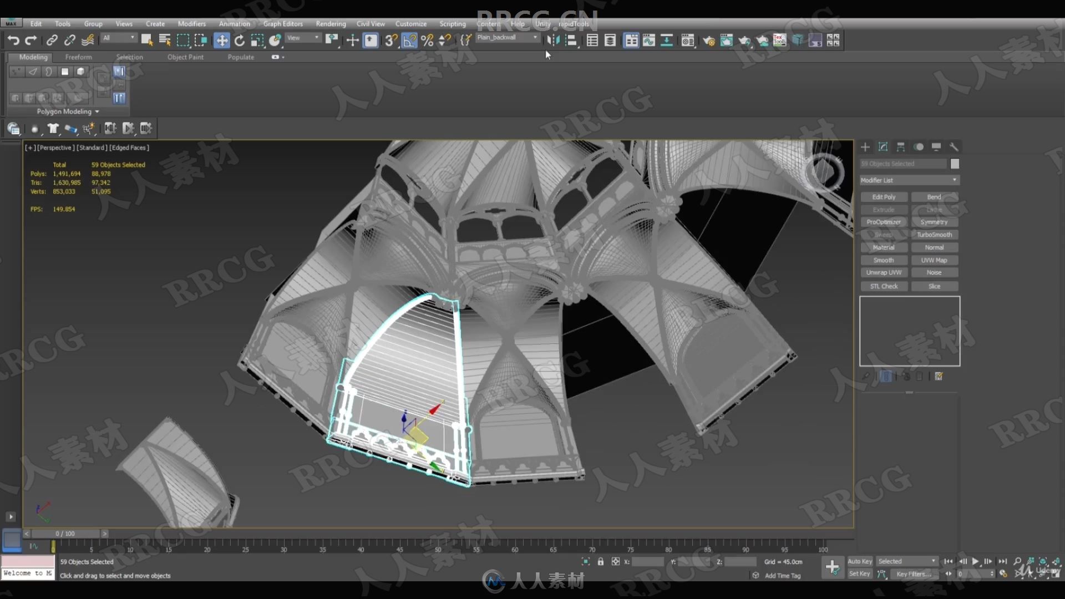
Task: Click the Smooth modifier button
Action: (884, 260)
